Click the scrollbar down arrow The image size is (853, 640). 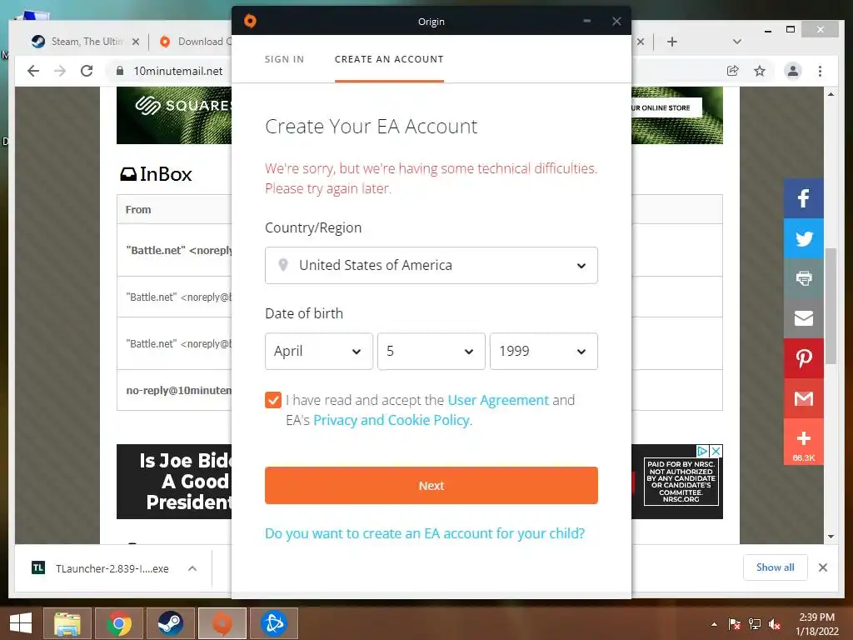(x=831, y=537)
